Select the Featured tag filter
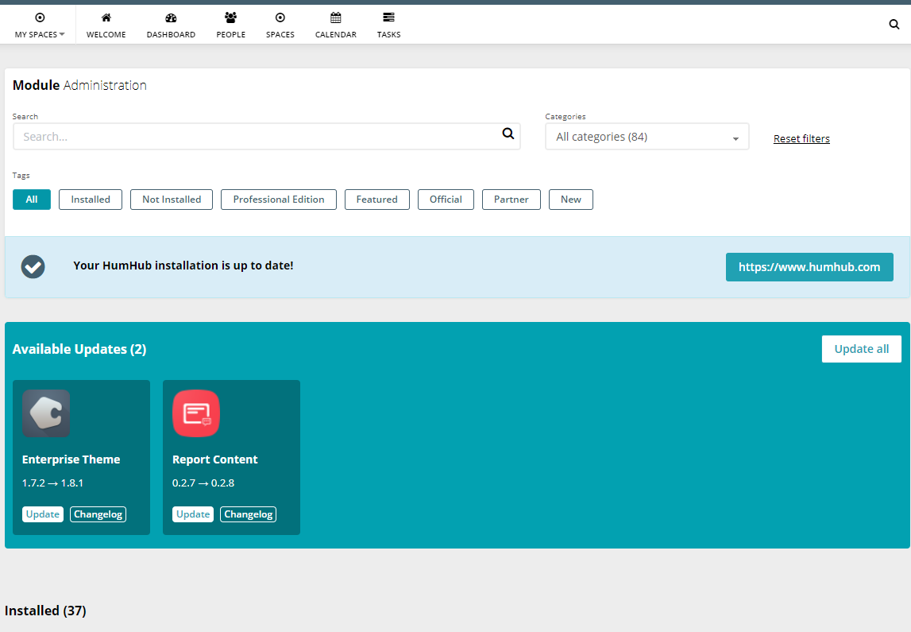 click(377, 200)
